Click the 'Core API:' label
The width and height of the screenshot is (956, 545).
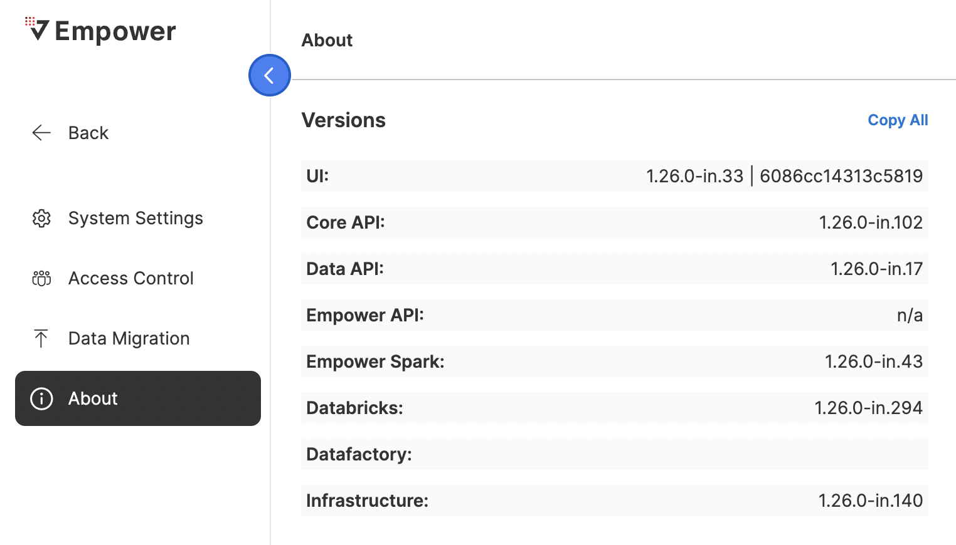346,222
